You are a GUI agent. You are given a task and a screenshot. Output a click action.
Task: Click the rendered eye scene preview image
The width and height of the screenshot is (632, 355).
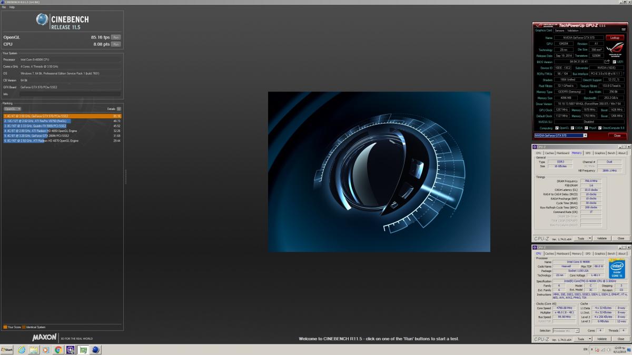[x=379, y=172]
